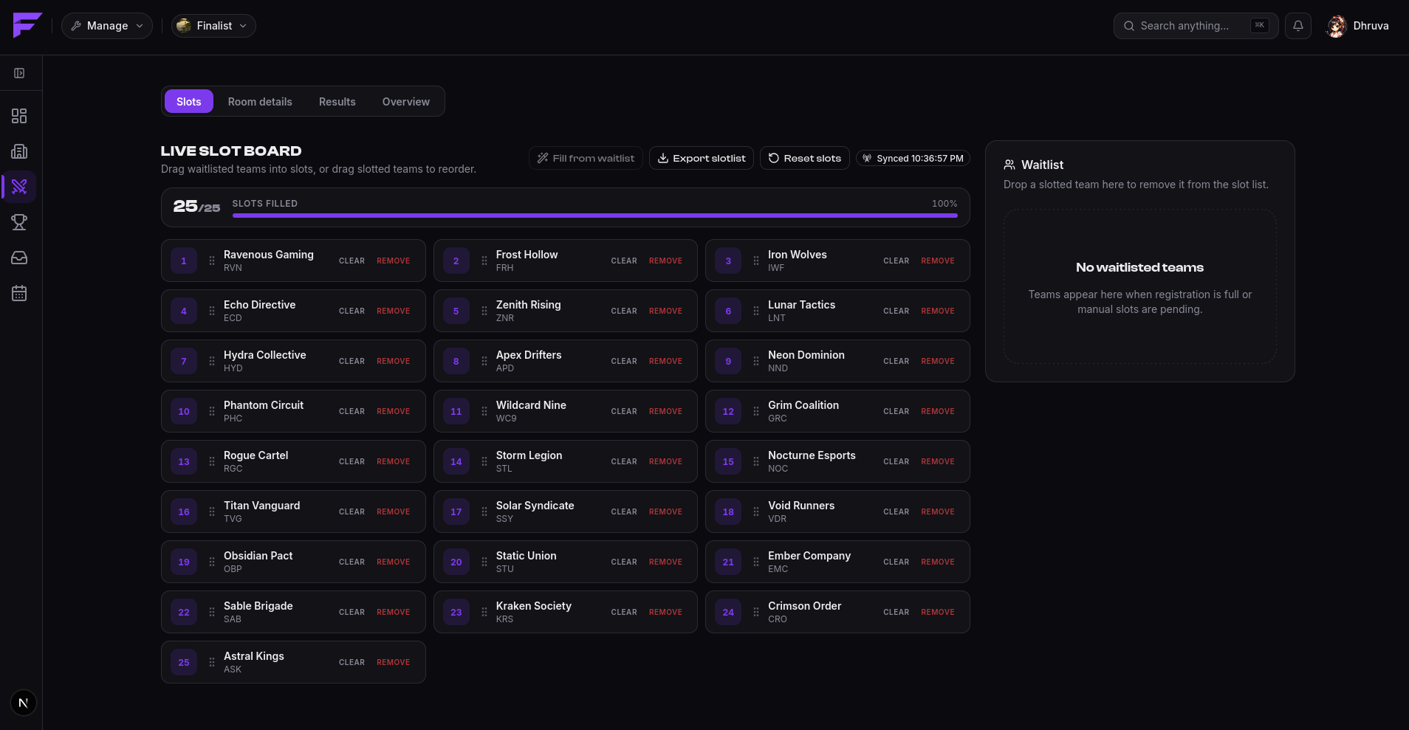Click the drag handle for Frost Hollow

(484, 261)
